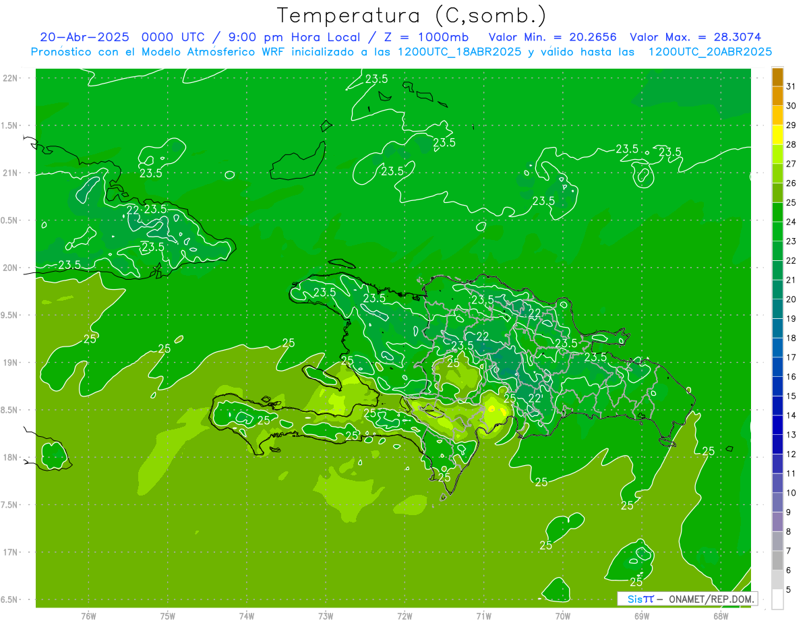This screenshot has height=625, width=809.
Task: Select the '11' color scale label
Action: point(791,474)
